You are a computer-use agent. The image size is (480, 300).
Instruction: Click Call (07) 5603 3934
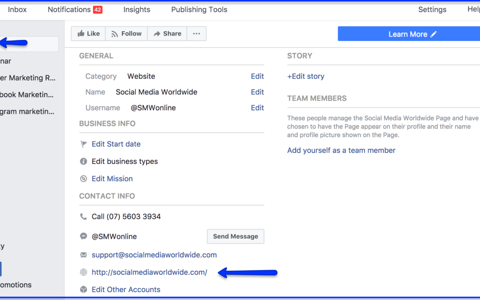coord(126,216)
